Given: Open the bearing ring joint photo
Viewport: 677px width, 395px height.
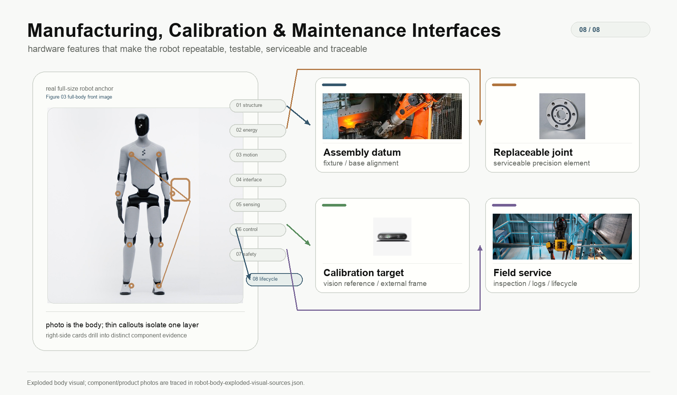Looking at the screenshot, I should [562, 116].
